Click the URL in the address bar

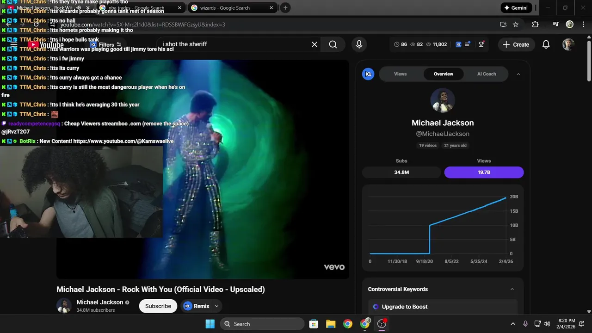[x=142, y=25]
